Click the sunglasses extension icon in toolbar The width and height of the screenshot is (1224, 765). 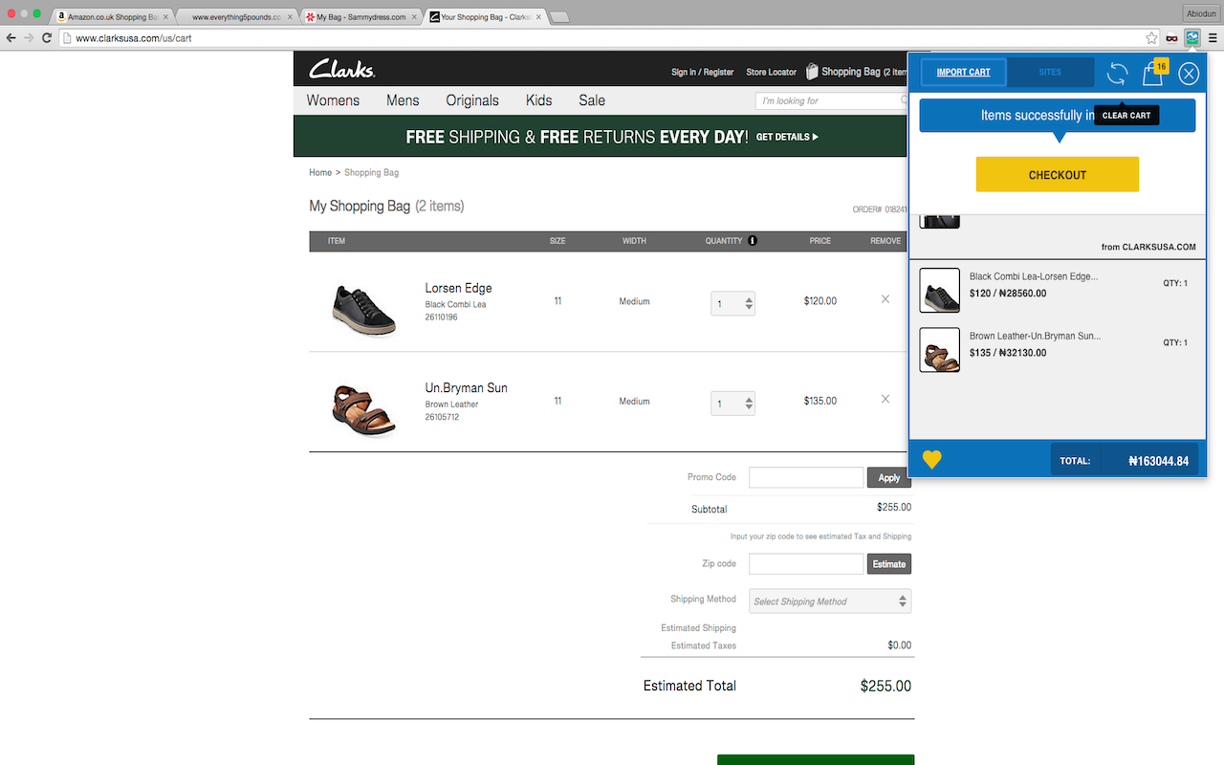click(x=1171, y=38)
